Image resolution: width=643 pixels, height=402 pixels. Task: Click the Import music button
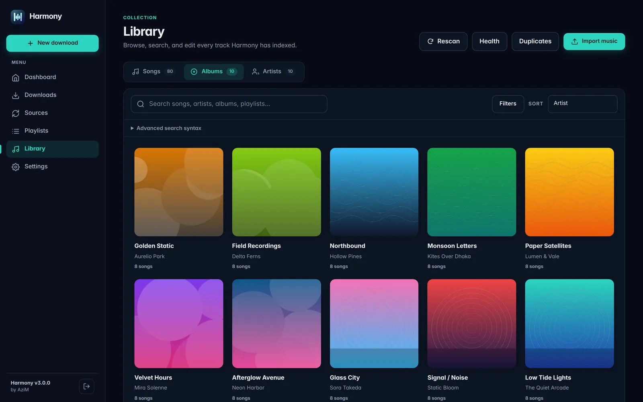coord(594,41)
